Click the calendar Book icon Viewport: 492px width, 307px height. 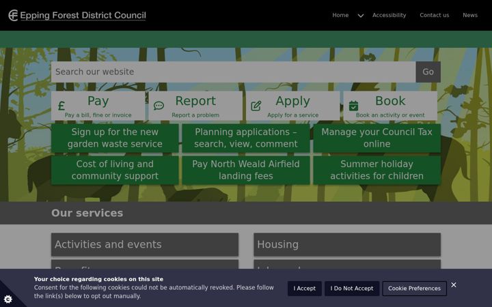click(x=353, y=106)
